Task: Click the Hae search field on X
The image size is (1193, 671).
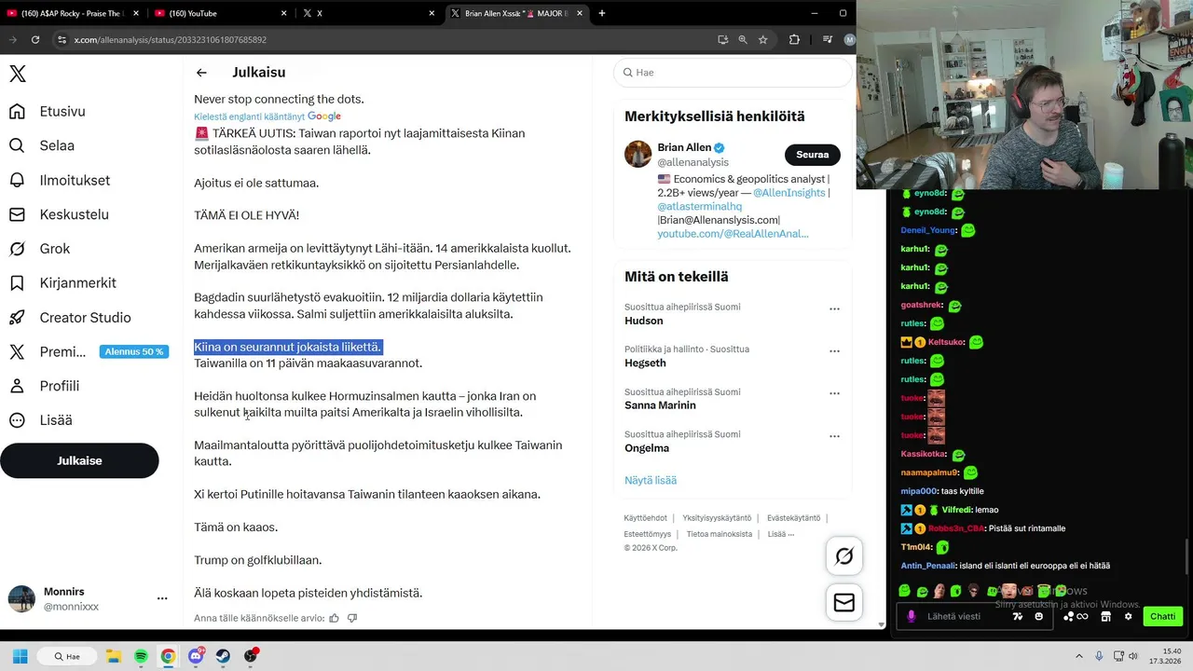Action: 733,73
